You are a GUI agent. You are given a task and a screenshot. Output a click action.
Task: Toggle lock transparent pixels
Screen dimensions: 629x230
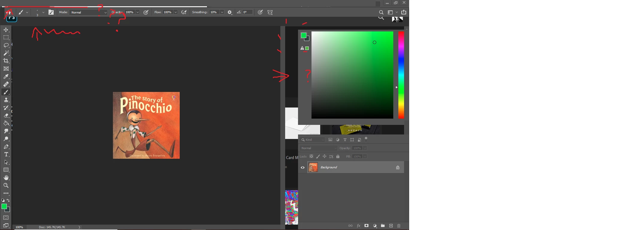tap(312, 157)
